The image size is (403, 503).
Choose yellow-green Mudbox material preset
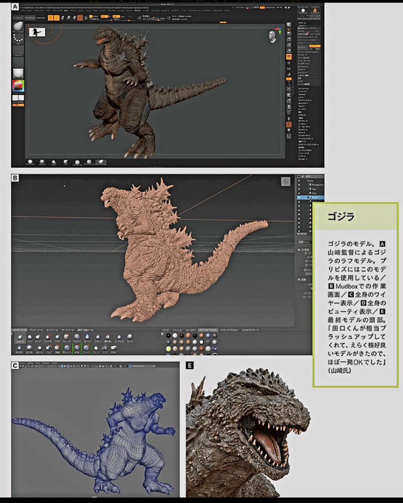[x=169, y=349]
